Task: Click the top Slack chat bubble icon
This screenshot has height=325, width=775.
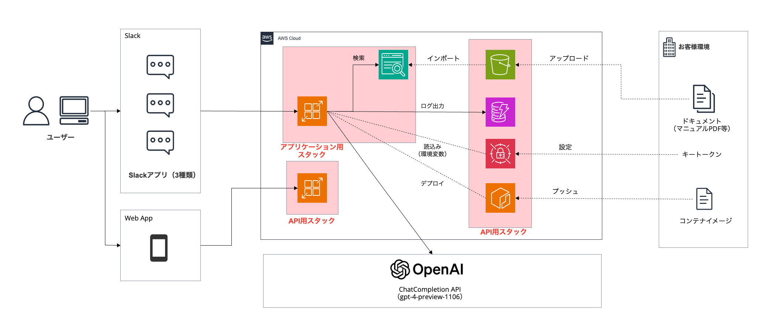Action: tap(160, 66)
